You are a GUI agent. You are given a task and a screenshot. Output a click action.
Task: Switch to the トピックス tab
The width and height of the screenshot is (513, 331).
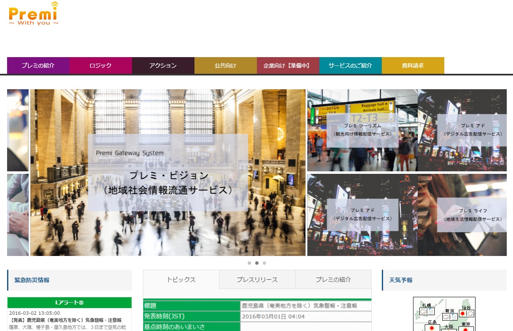point(181,280)
